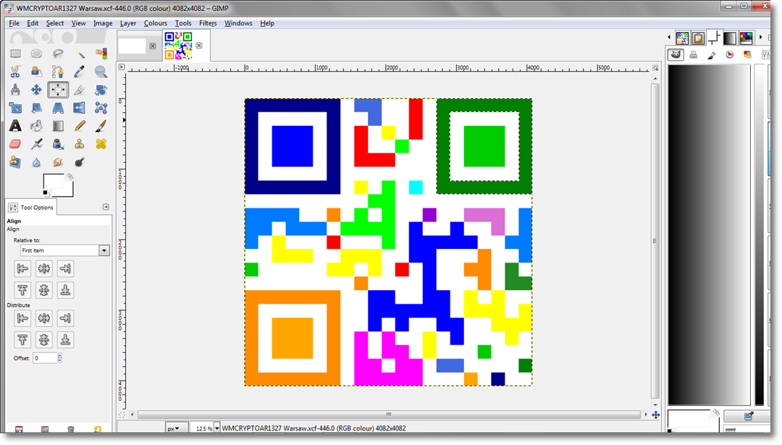Image resolution: width=782 pixels, height=445 pixels.
Task: Click the foreground colour swatch
Action: [x=54, y=182]
